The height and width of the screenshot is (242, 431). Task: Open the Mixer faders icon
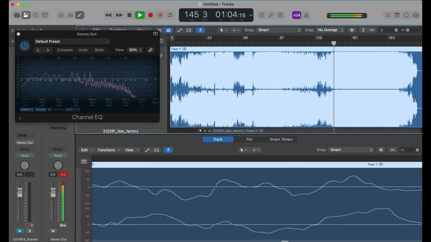pos(70,15)
